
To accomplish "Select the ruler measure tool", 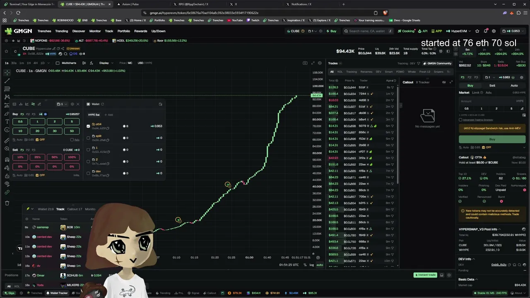I will [x=7, y=140].
